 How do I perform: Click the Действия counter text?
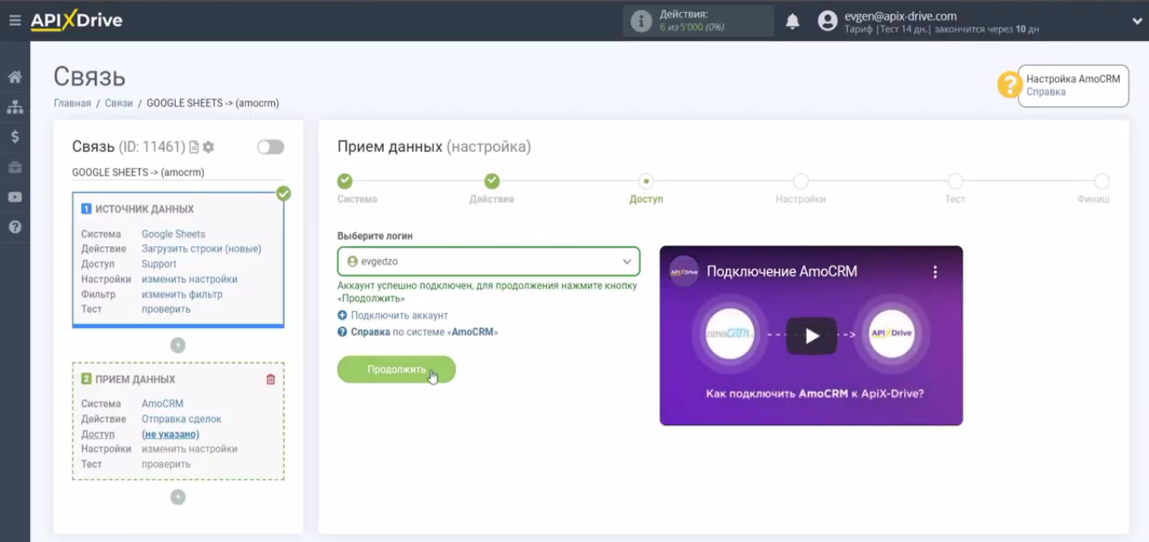coord(684,14)
